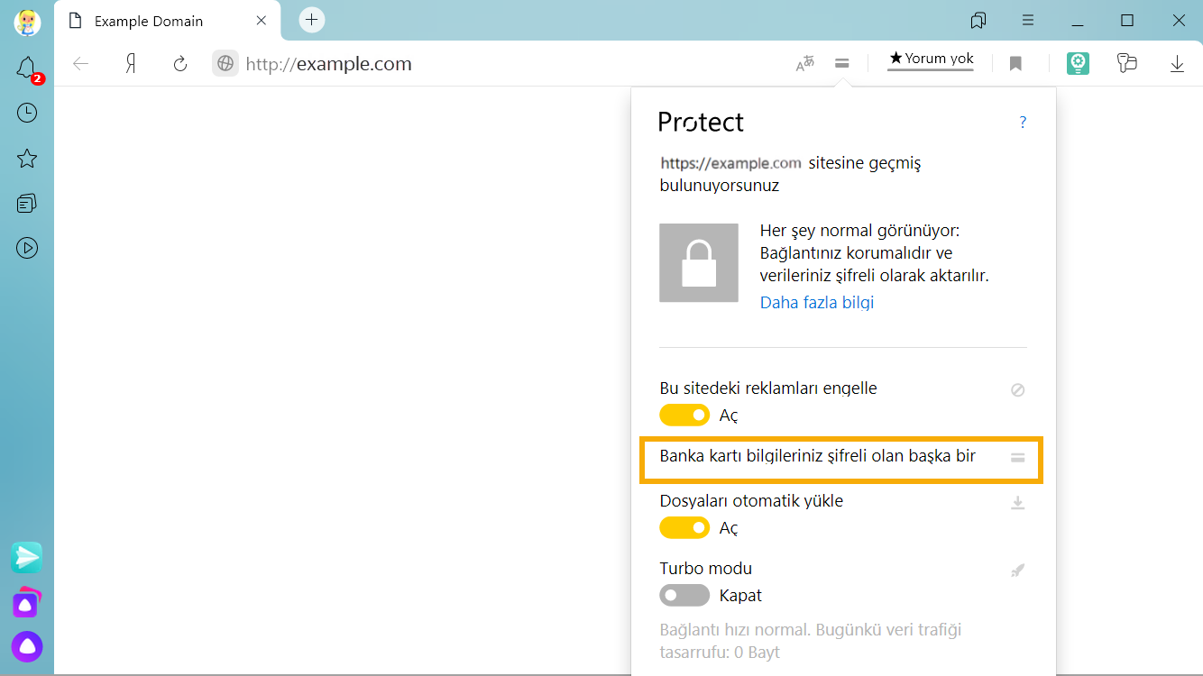Click the icon beside Banka kartı row
Image resolution: width=1203 pixels, height=676 pixels.
point(1017,458)
